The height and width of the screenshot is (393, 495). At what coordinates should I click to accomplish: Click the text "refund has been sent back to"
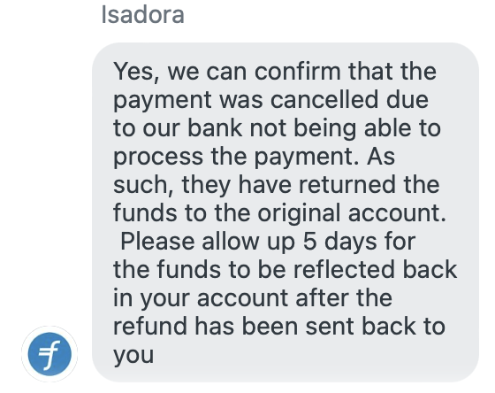[279, 327]
